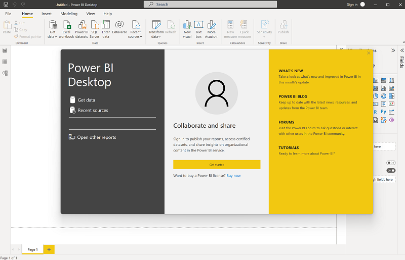Switch to the Insert ribbon tab
The height and width of the screenshot is (260, 405).
pos(47,14)
